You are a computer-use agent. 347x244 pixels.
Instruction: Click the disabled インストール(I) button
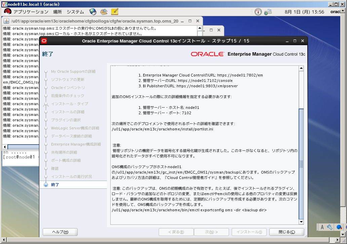tap(249, 232)
